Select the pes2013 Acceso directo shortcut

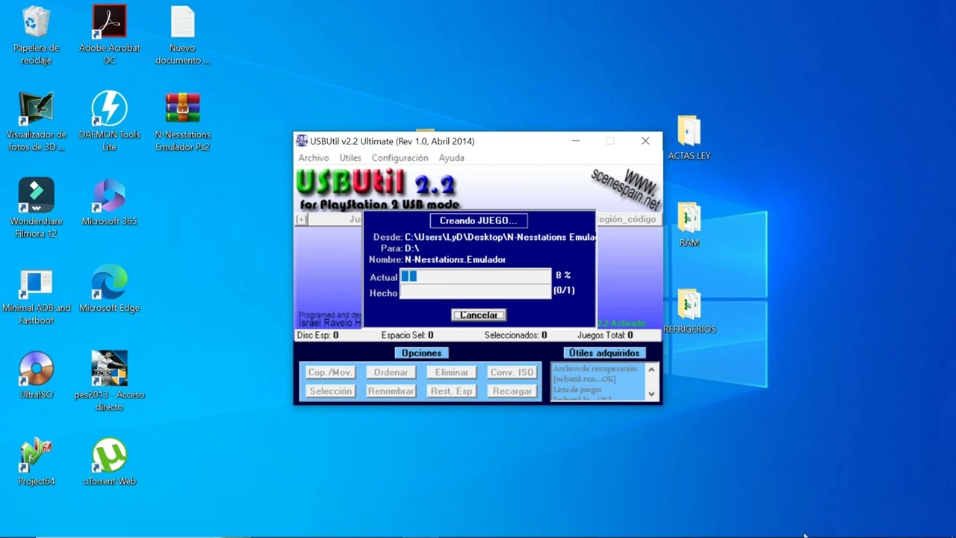(110, 382)
